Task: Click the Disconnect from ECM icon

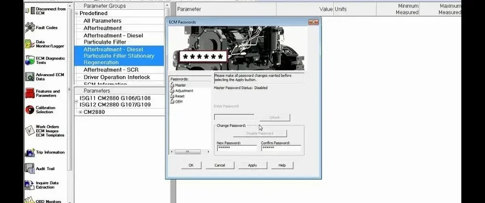Action: (30, 11)
